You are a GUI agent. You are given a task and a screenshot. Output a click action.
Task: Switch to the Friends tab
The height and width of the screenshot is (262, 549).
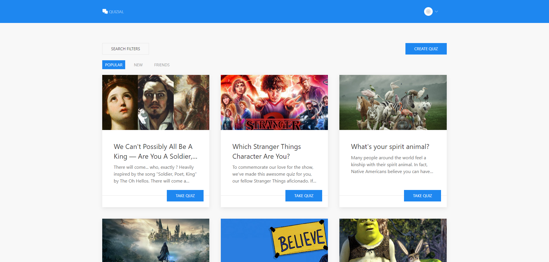click(162, 65)
